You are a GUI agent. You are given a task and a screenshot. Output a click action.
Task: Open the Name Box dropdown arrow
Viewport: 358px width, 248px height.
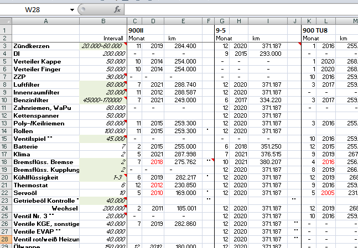(x=72, y=10)
